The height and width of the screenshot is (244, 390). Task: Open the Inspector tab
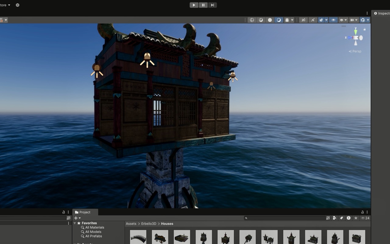click(381, 13)
